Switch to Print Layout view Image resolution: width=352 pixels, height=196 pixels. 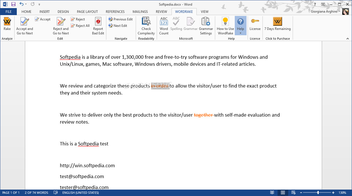pyautogui.click(x=283, y=193)
